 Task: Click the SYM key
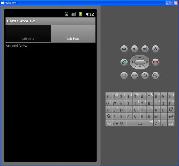coord(115,123)
